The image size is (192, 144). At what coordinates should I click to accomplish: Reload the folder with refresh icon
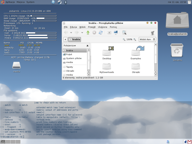pos(100,33)
